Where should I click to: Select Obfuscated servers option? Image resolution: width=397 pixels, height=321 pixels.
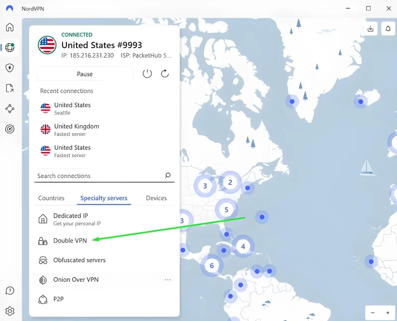[x=104, y=260]
